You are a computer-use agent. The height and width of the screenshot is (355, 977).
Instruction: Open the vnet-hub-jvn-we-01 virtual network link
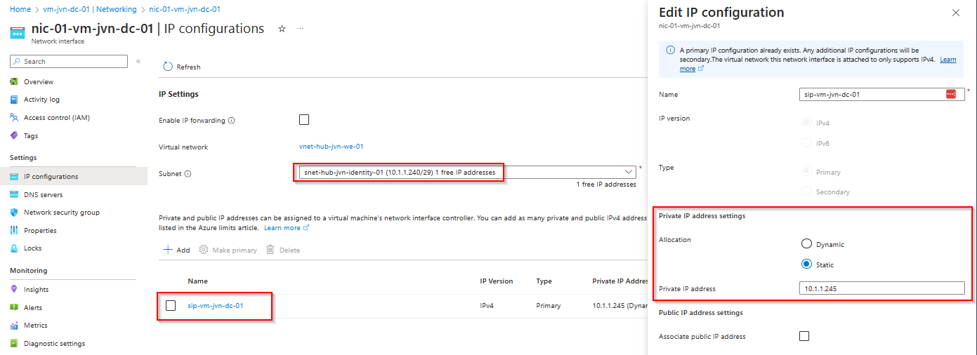(331, 147)
